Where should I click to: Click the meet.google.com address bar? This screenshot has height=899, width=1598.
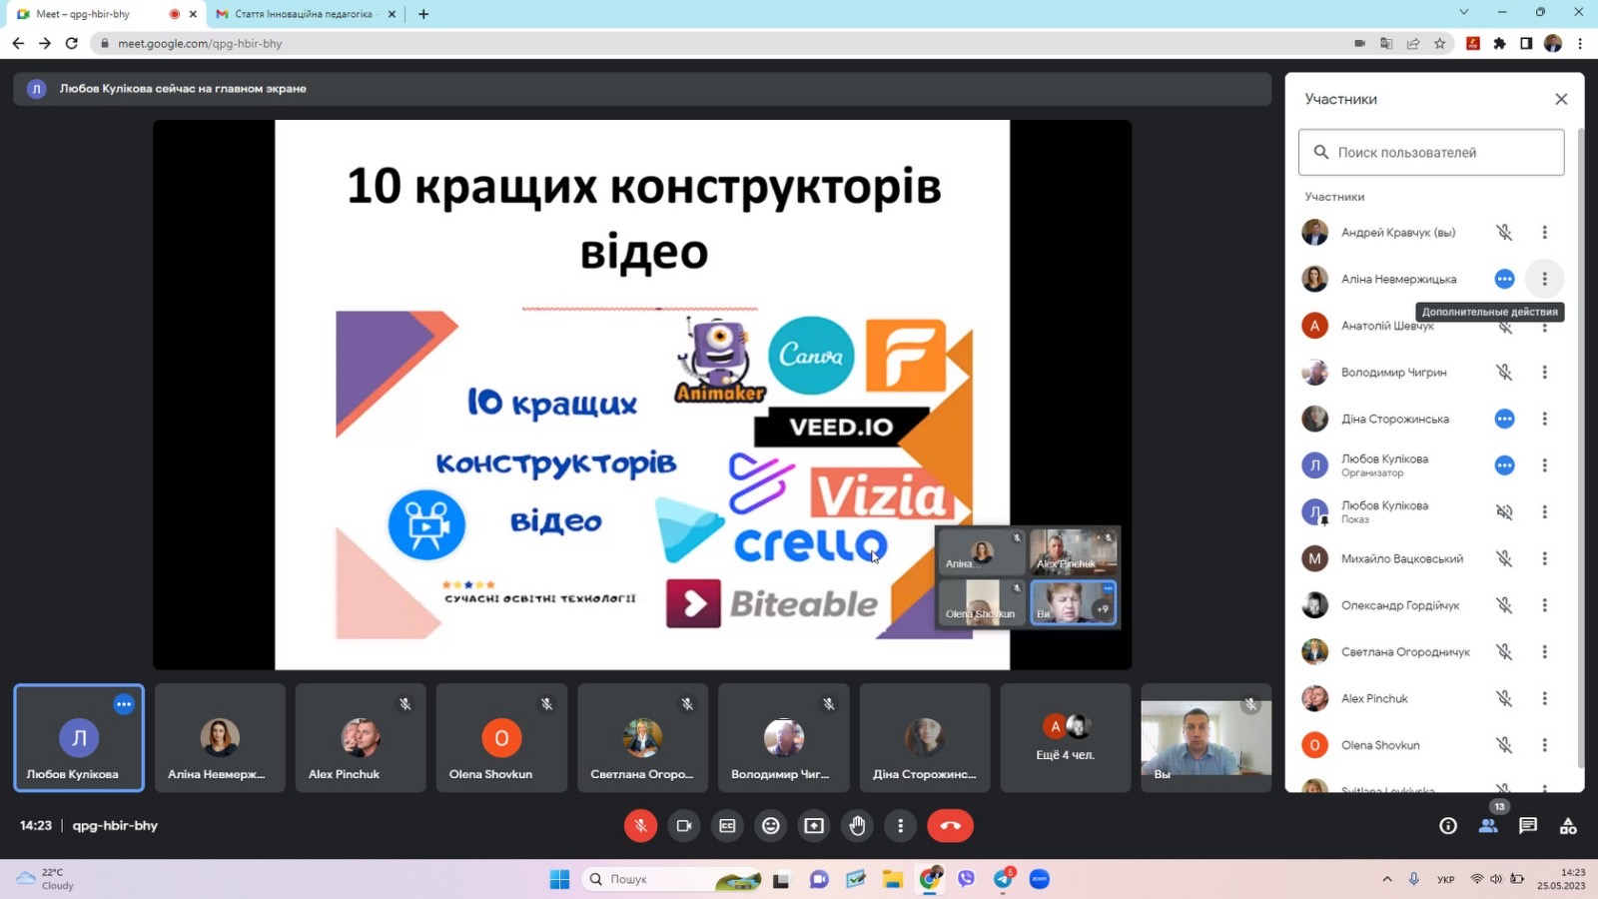point(719,43)
